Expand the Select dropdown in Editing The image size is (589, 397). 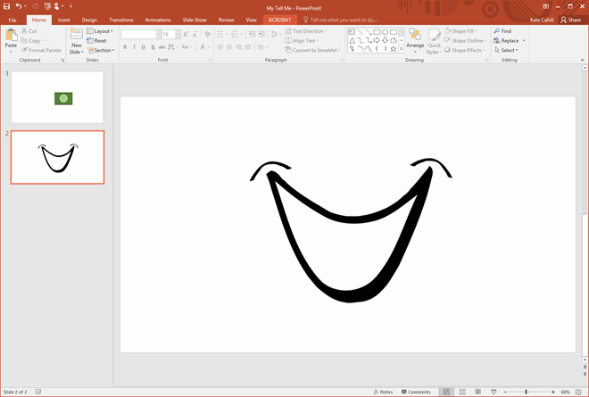click(508, 50)
